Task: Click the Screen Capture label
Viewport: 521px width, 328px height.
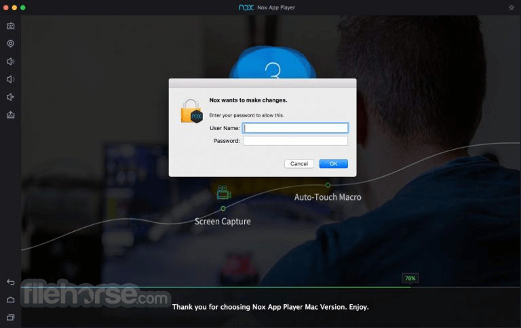Action: (x=223, y=222)
